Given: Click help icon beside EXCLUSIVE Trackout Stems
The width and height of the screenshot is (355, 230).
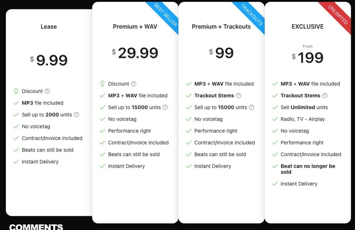Looking at the screenshot, I should (325, 95).
